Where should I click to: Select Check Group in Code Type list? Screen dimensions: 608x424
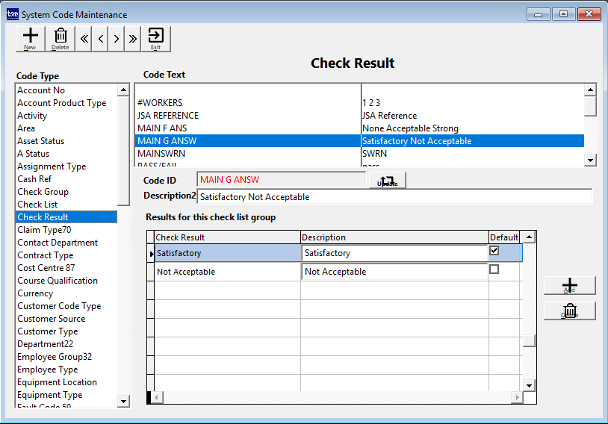coord(43,192)
